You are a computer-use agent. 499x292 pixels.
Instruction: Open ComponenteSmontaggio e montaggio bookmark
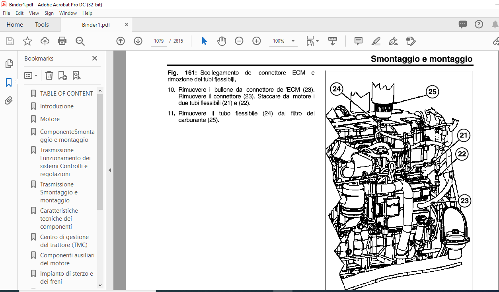[67, 136]
